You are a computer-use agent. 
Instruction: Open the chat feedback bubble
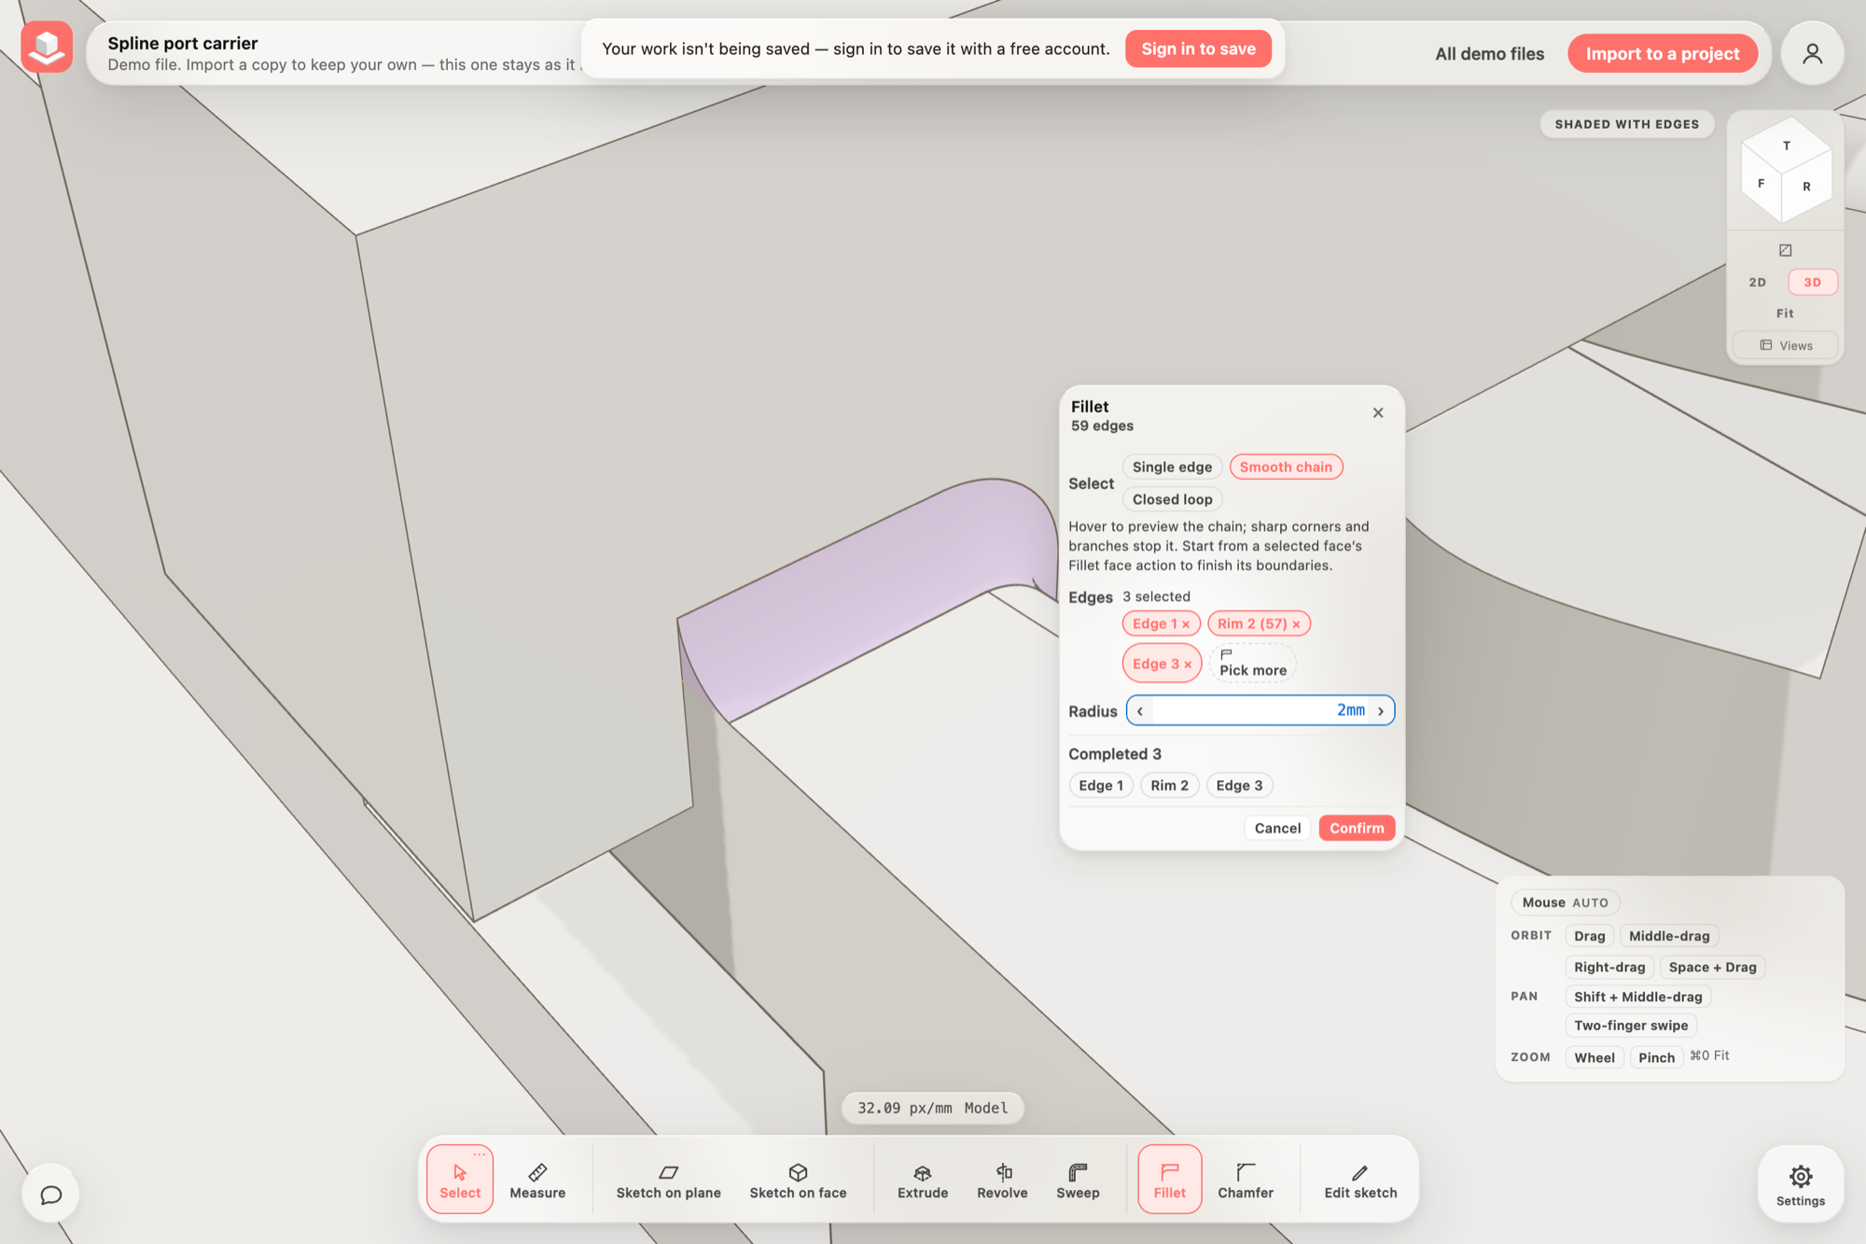[51, 1194]
